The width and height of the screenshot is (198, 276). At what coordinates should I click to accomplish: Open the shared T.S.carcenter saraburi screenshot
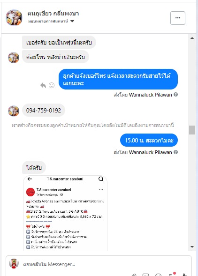65,213
